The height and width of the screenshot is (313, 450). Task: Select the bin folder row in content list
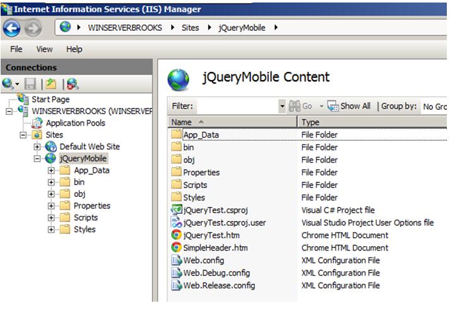pyautogui.click(x=307, y=147)
